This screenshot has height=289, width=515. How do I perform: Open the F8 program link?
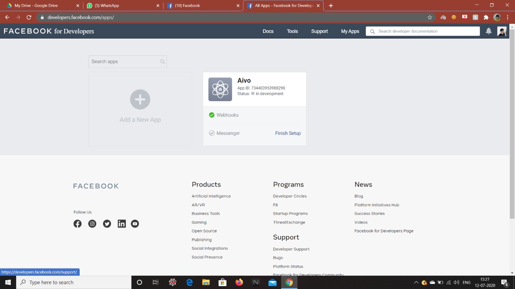click(275, 205)
